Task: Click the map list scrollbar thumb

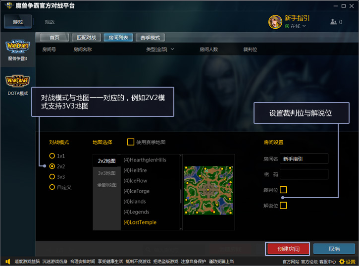Action: point(181,196)
